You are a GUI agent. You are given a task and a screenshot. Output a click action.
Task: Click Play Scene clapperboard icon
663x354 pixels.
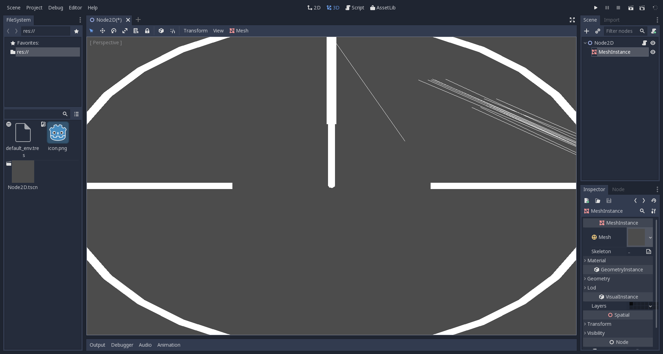point(631,8)
